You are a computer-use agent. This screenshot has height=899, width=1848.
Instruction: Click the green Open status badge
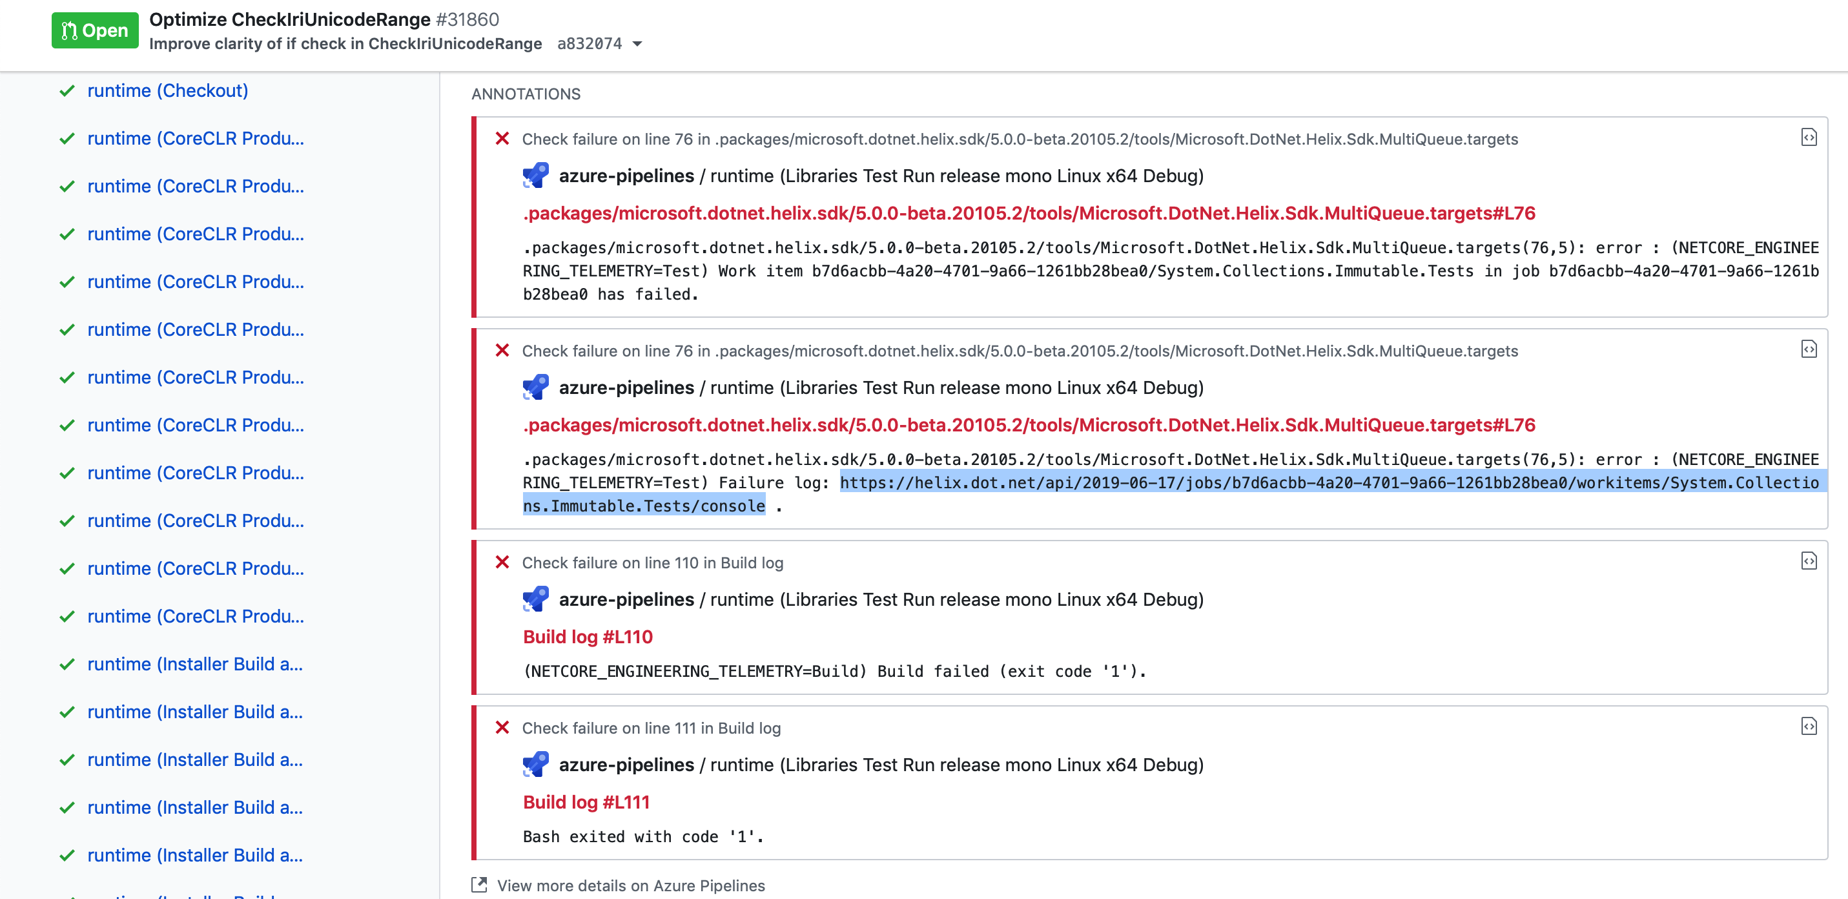click(x=95, y=31)
